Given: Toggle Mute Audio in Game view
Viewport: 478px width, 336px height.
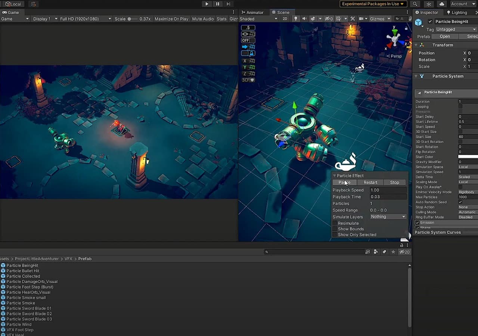Looking at the screenshot, I should point(203,19).
